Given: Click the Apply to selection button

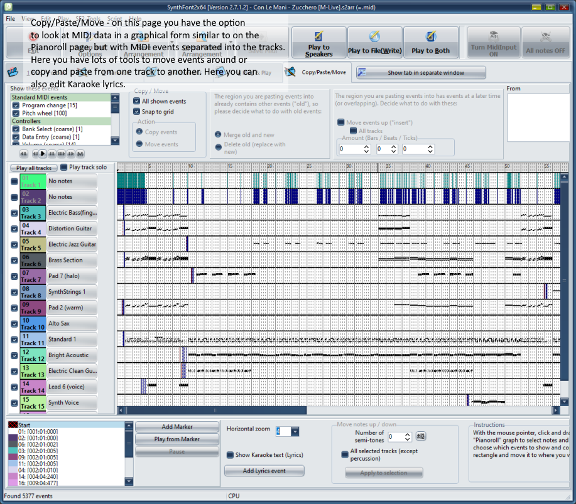Looking at the screenshot, I should pyautogui.click(x=384, y=473).
